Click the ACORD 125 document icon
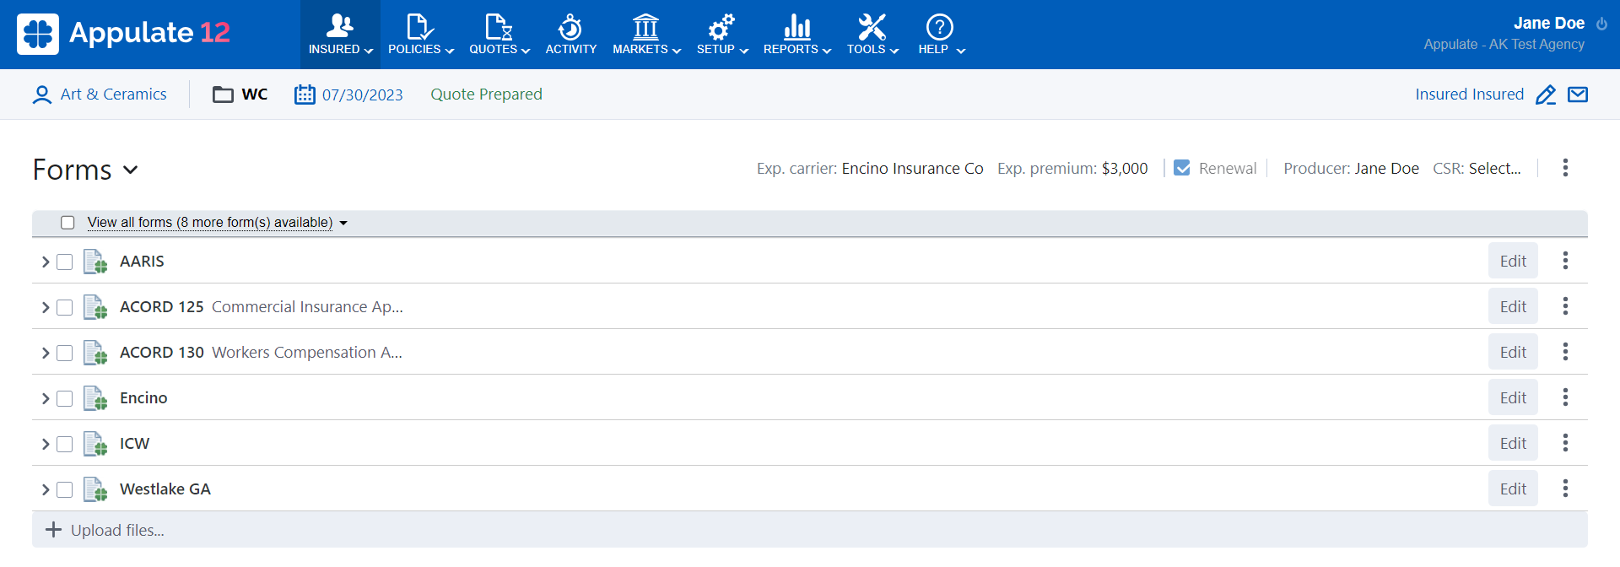The image size is (1620, 567). [x=95, y=307]
